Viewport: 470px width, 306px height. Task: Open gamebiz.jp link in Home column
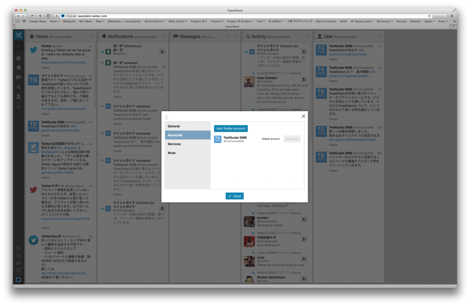[x=57, y=172]
